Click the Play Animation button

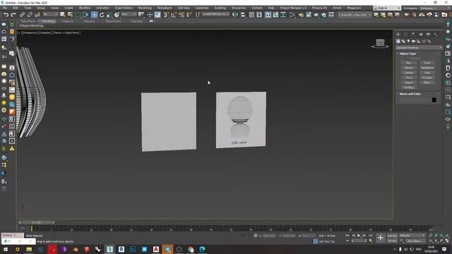[x=359, y=236]
